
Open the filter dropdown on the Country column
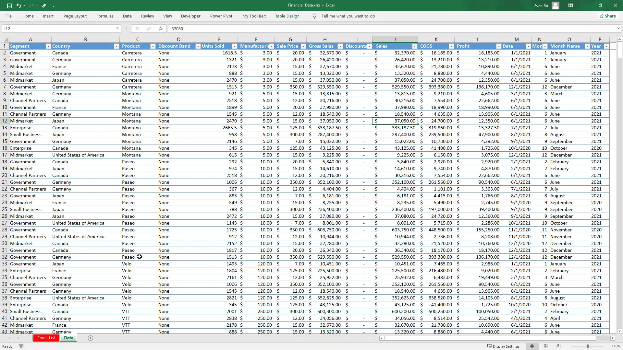[116, 46]
